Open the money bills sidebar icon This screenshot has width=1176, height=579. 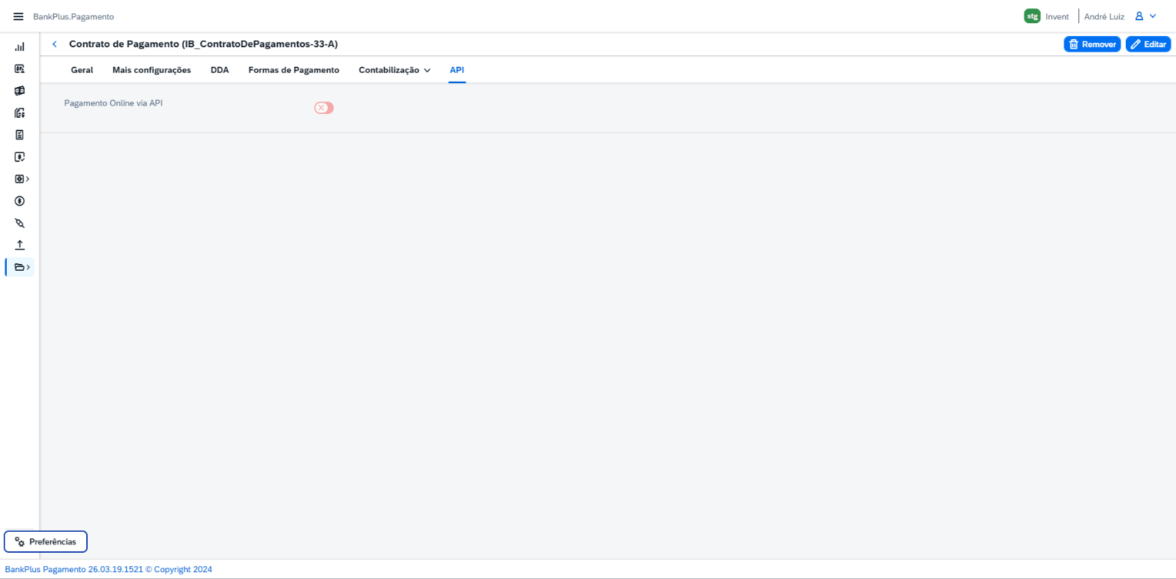click(x=19, y=91)
